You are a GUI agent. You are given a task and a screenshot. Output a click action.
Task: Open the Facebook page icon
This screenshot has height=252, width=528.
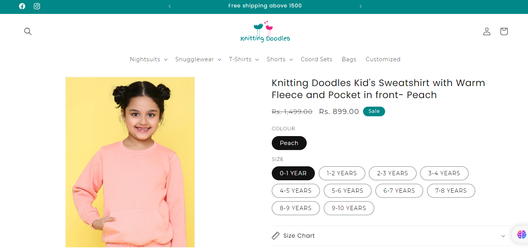(x=22, y=6)
